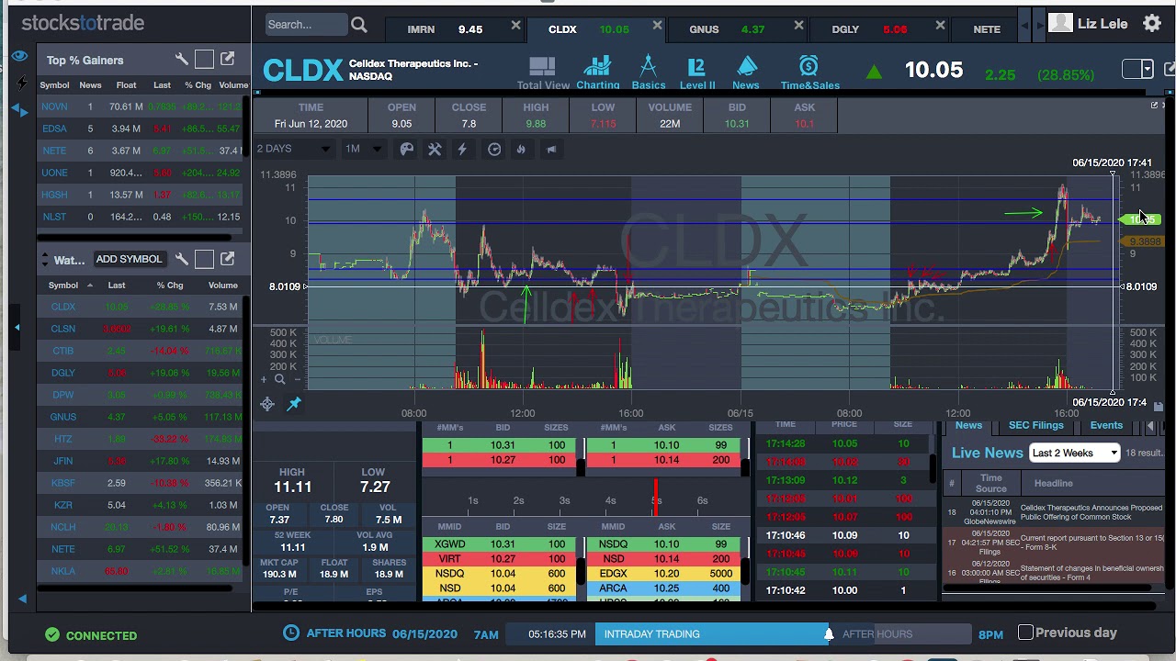Switch to the IMRN ticker tab
The image size is (1176, 661).
coord(421,29)
